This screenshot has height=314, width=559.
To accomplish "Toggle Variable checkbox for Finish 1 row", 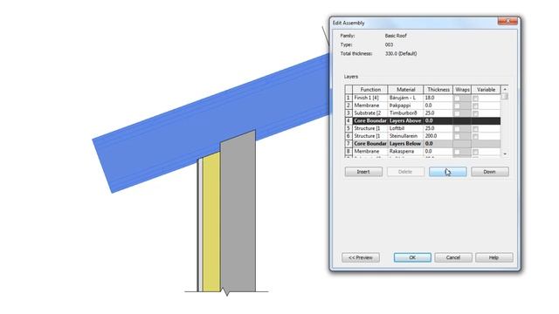I will 475,99.
